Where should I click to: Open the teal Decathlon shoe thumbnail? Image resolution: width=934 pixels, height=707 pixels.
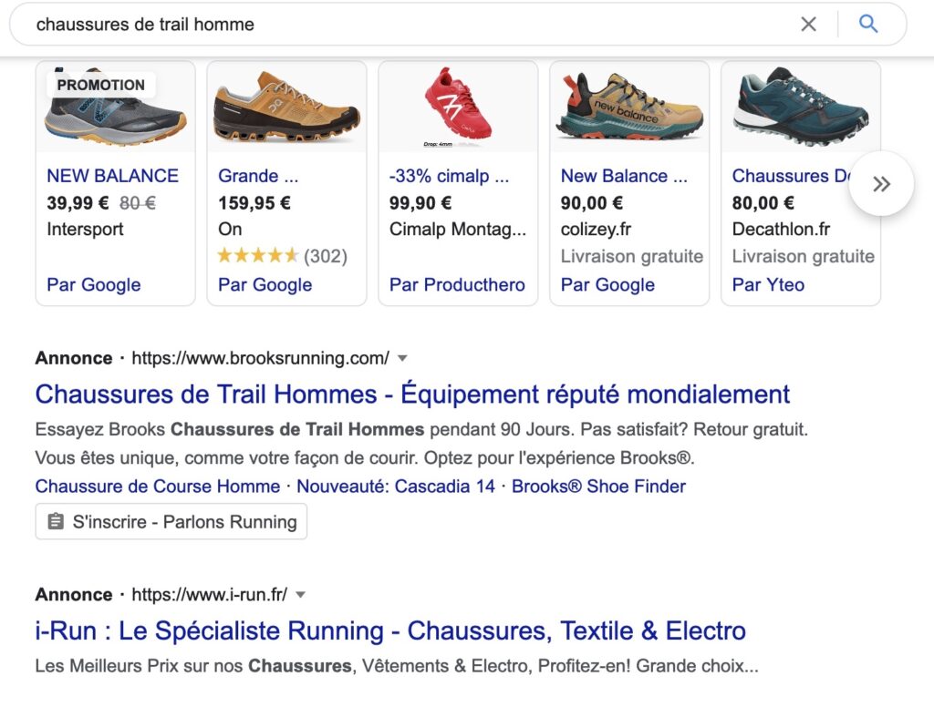coord(801,108)
